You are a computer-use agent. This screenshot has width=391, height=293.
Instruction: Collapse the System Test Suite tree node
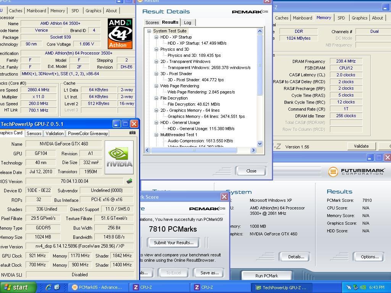[x=149, y=31]
